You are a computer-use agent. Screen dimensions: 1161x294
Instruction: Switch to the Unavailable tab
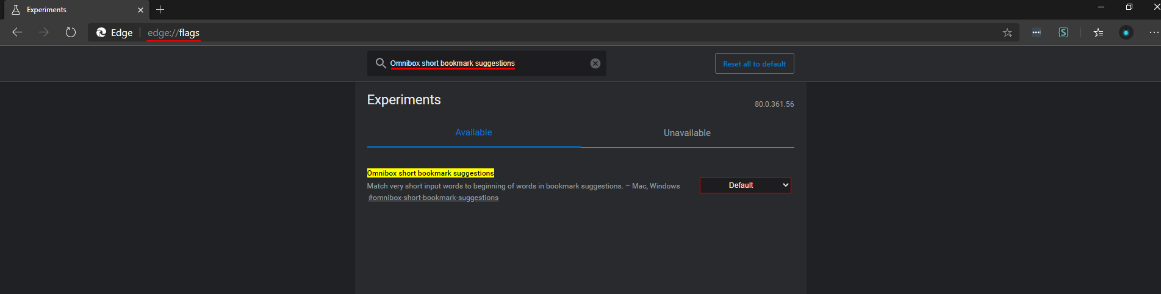687,133
